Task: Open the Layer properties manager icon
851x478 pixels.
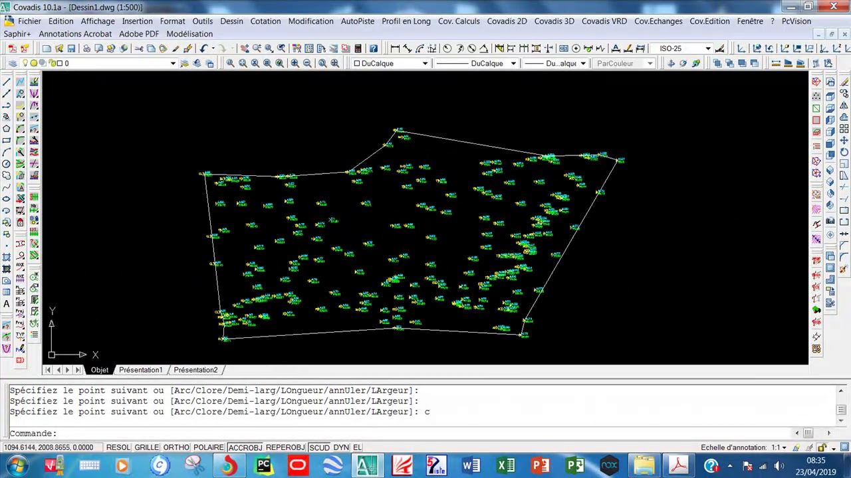Action: coord(13,63)
